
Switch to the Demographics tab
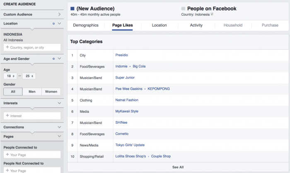coord(86,25)
